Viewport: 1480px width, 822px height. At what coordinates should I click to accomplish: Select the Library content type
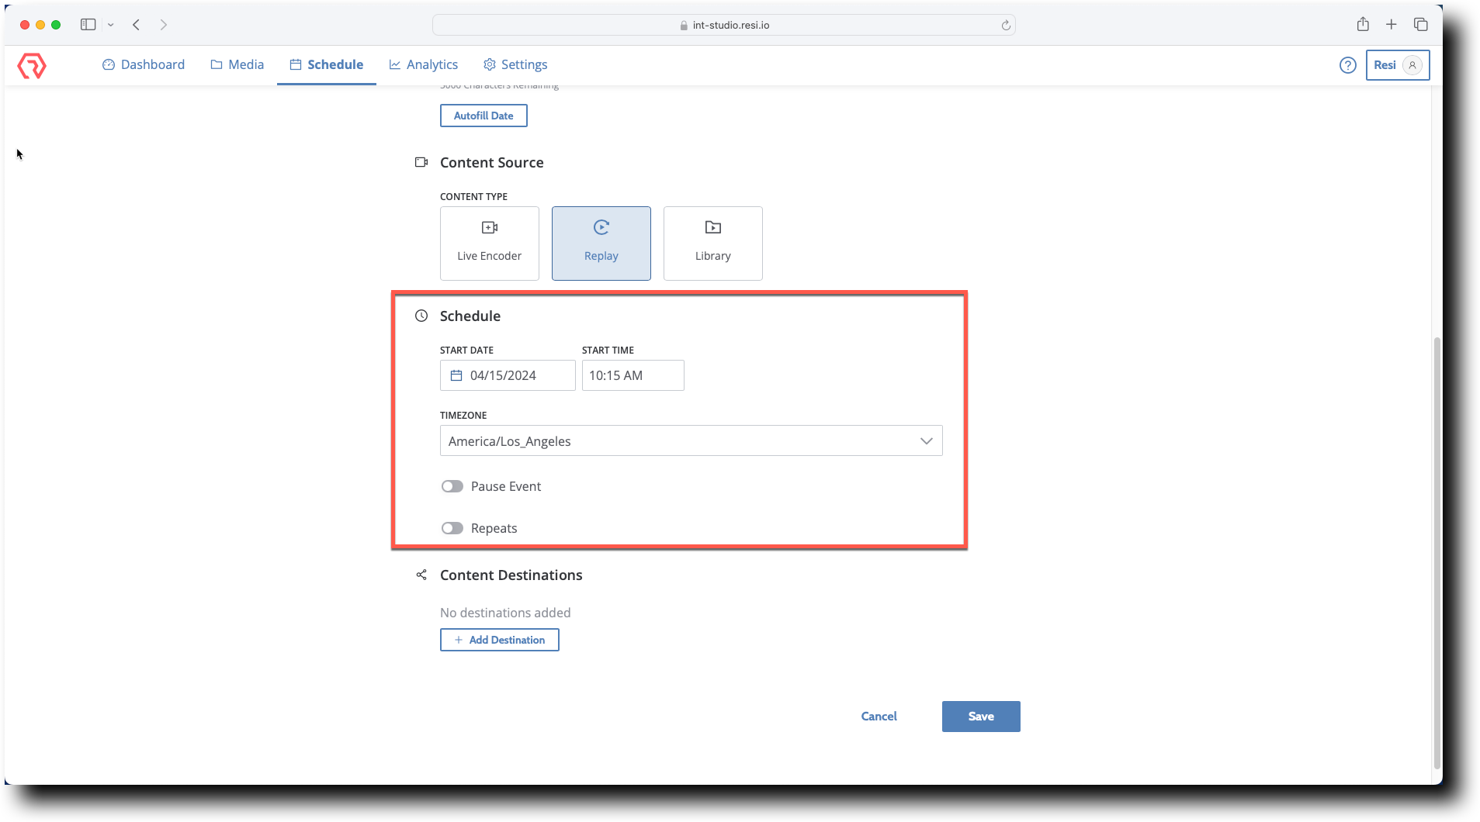712,243
